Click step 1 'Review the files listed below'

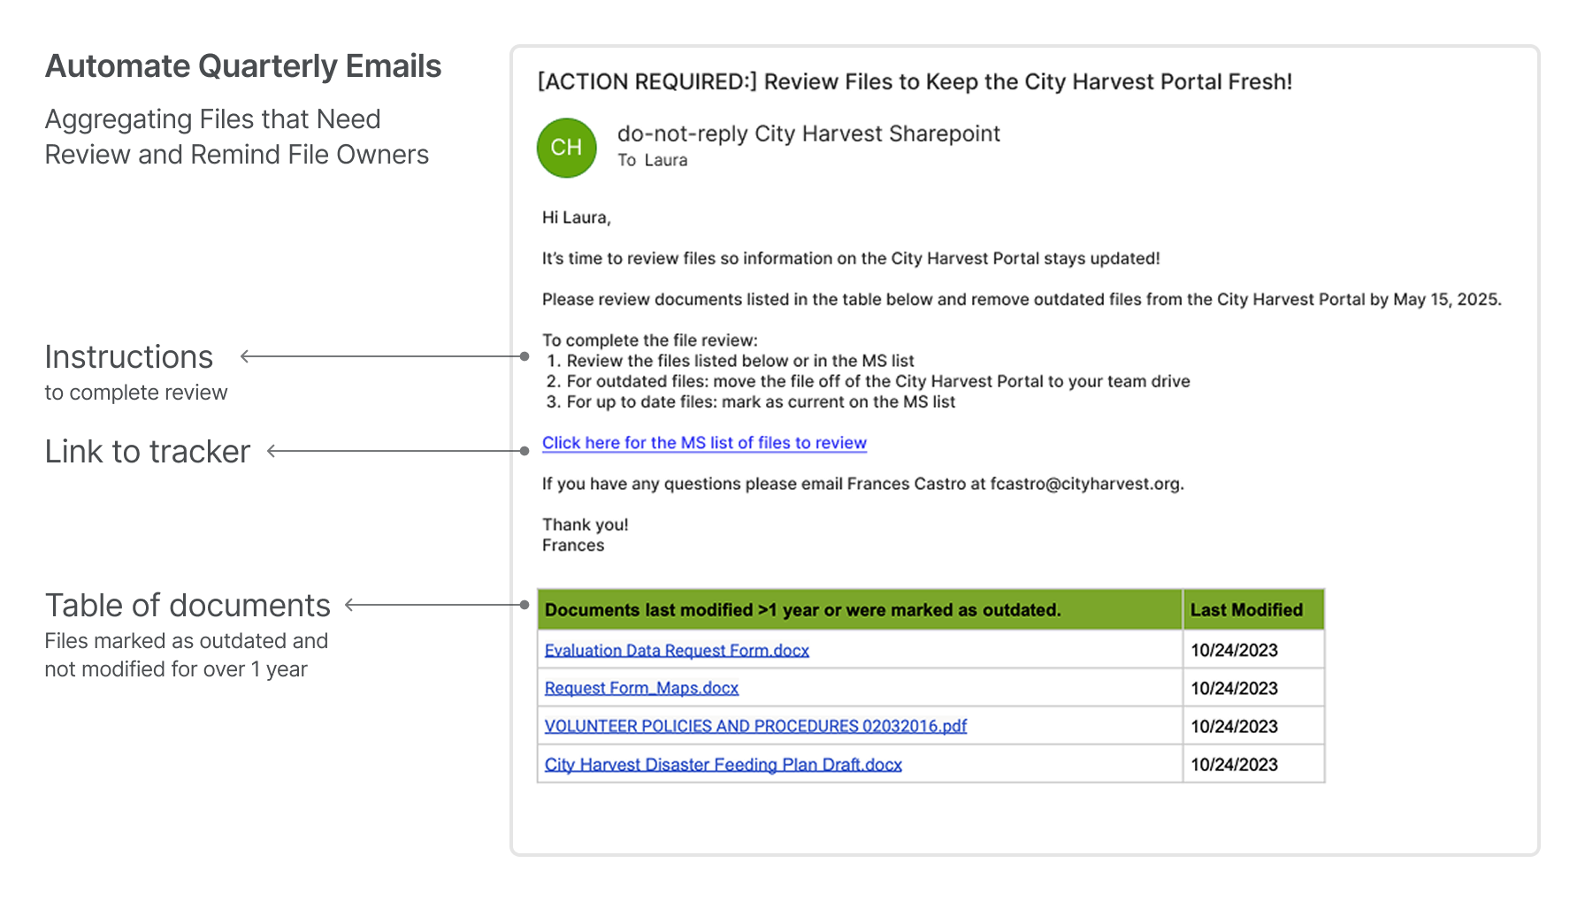(731, 361)
